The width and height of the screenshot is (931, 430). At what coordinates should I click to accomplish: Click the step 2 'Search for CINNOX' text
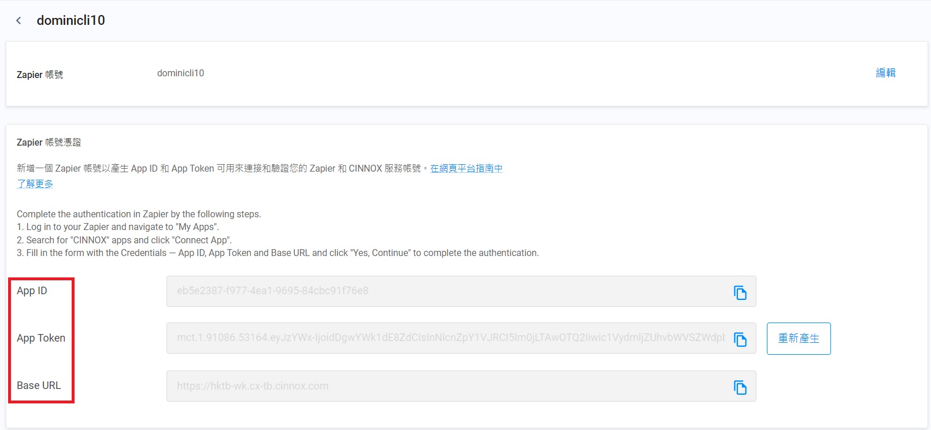click(124, 240)
